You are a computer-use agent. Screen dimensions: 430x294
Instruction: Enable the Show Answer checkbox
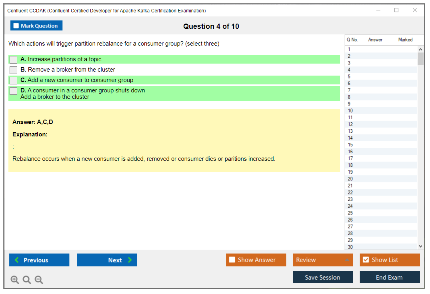pyautogui.click(x=232, y=260)
